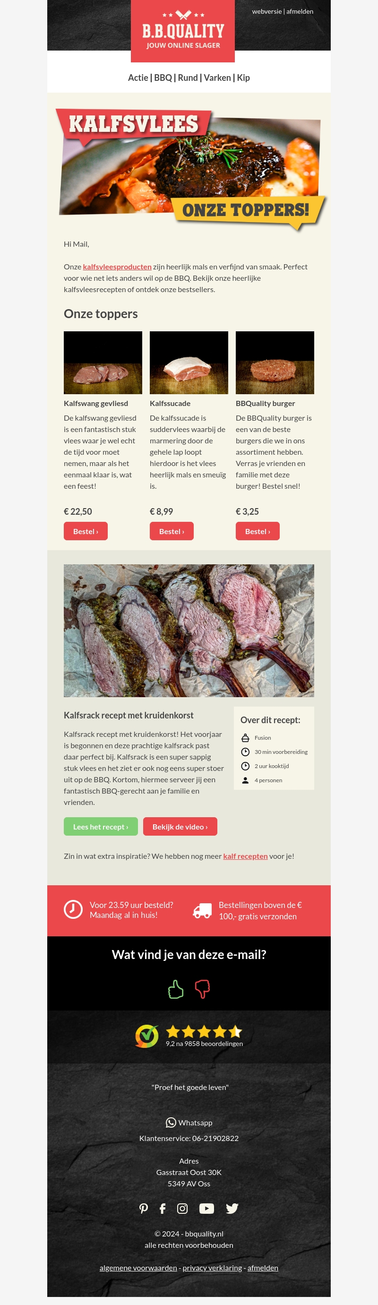Click Bestel button for BBQuality burger

[258, 531]
